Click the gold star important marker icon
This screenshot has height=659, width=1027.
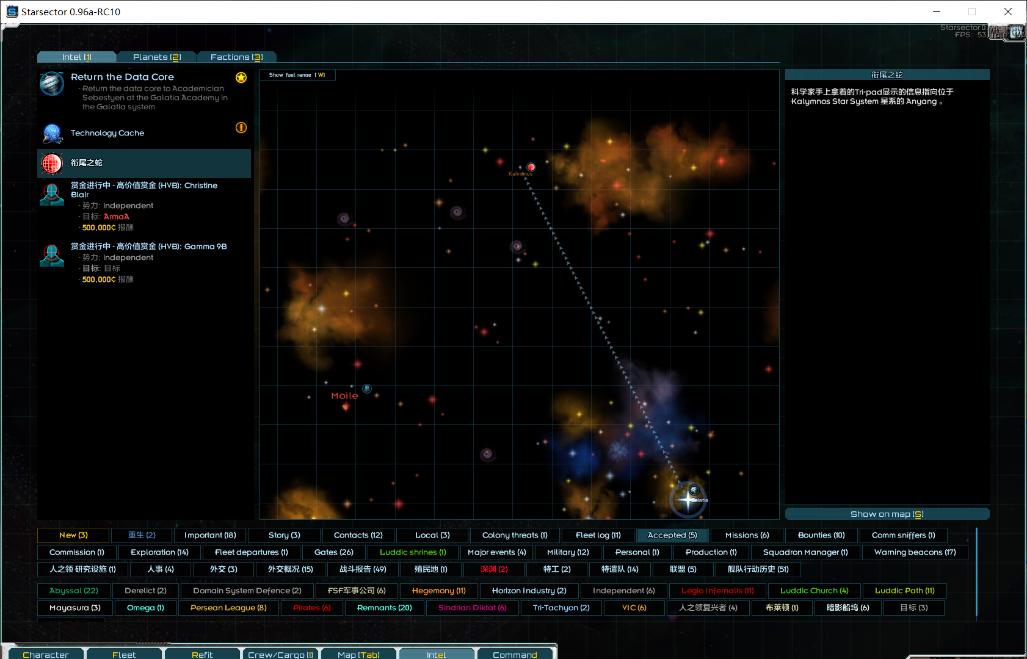(x=241, y=77)
